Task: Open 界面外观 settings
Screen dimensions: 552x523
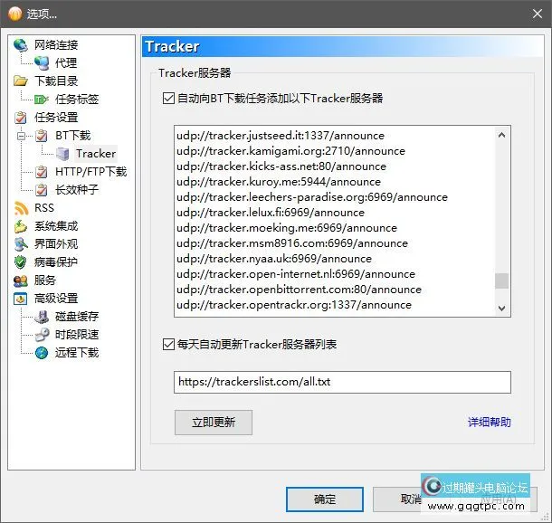Action: [x=56, y=244]
